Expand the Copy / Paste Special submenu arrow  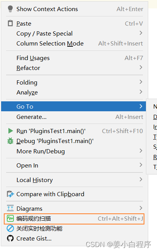pos(141,33)
